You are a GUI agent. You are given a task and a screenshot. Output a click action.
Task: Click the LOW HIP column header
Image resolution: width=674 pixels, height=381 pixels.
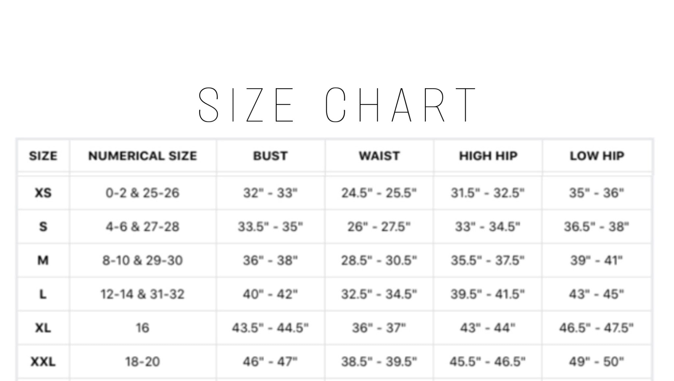pos(597,156)
